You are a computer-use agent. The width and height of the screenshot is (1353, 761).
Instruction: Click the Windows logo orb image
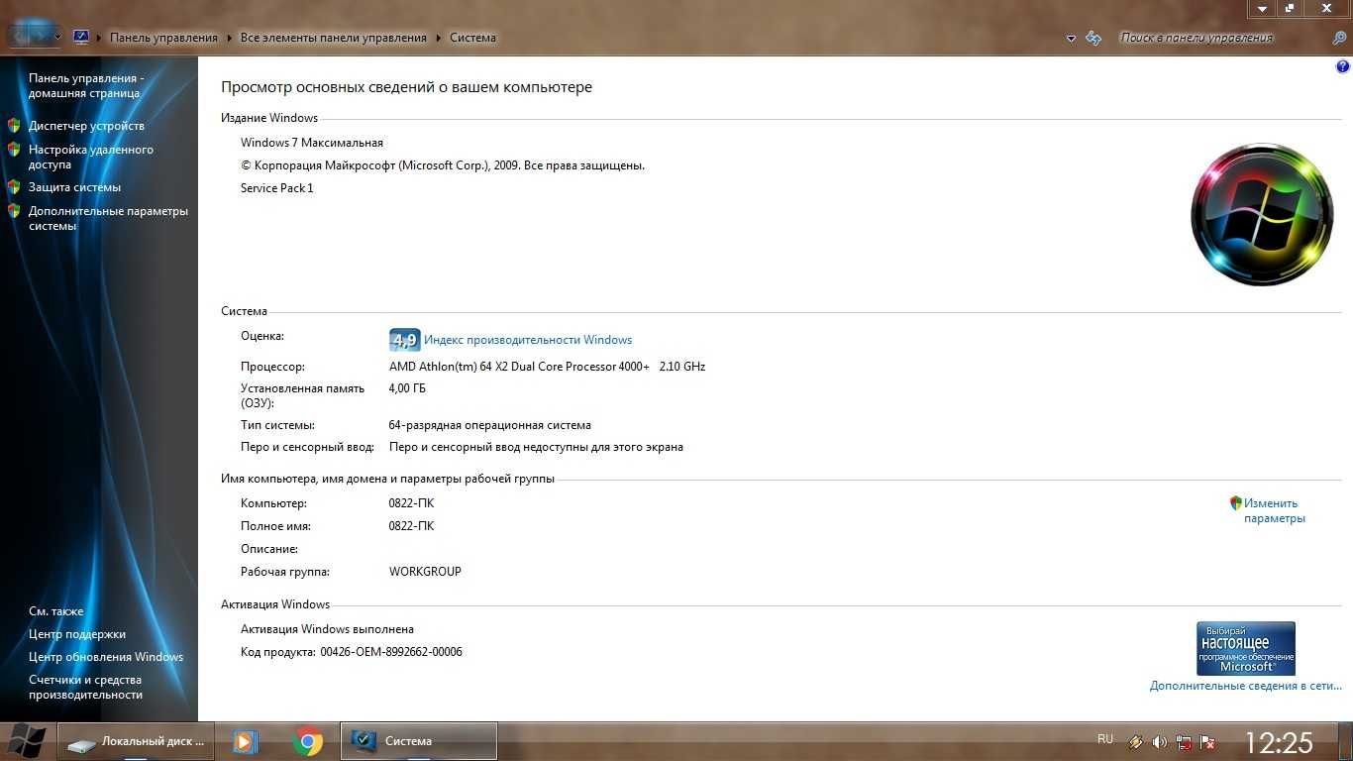pyautogui.click(x=1261, y=214)
